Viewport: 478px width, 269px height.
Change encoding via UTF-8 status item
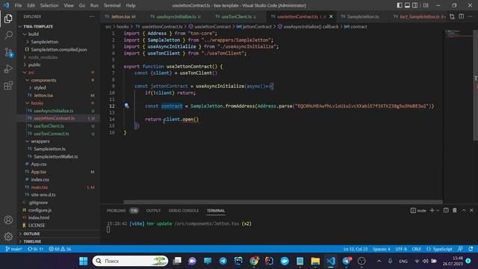point(401,249)
